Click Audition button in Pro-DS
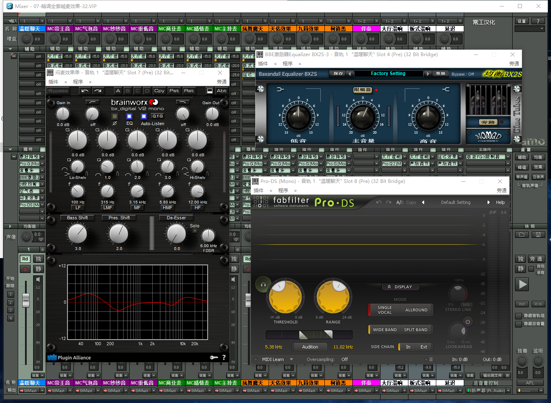Screen dimensions: 551x403 [310, 347]
